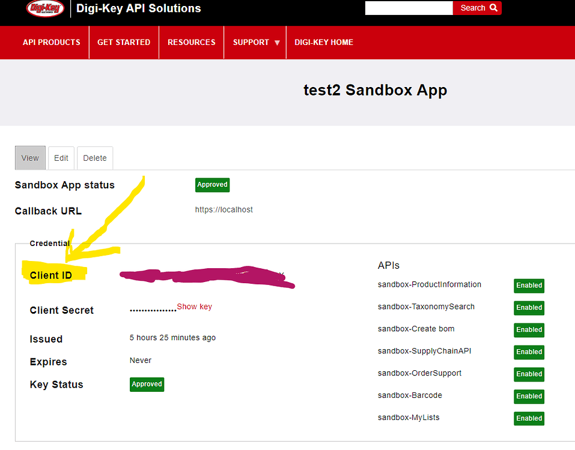Reveal the Client Secret with Show key

click(x=194, y=306)
